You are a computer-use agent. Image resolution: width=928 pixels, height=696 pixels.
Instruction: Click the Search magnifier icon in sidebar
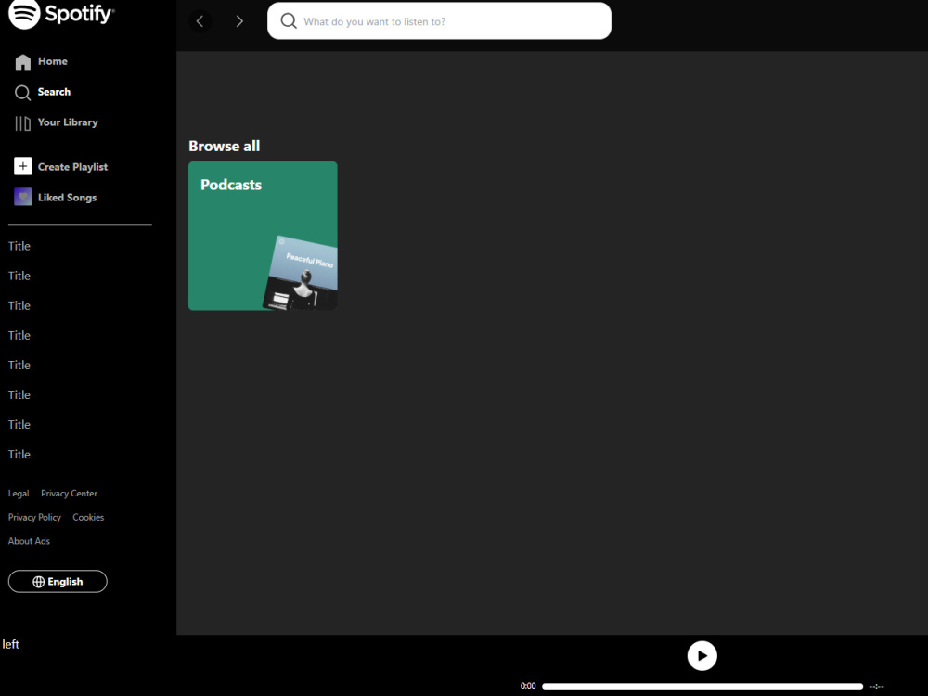22,93
